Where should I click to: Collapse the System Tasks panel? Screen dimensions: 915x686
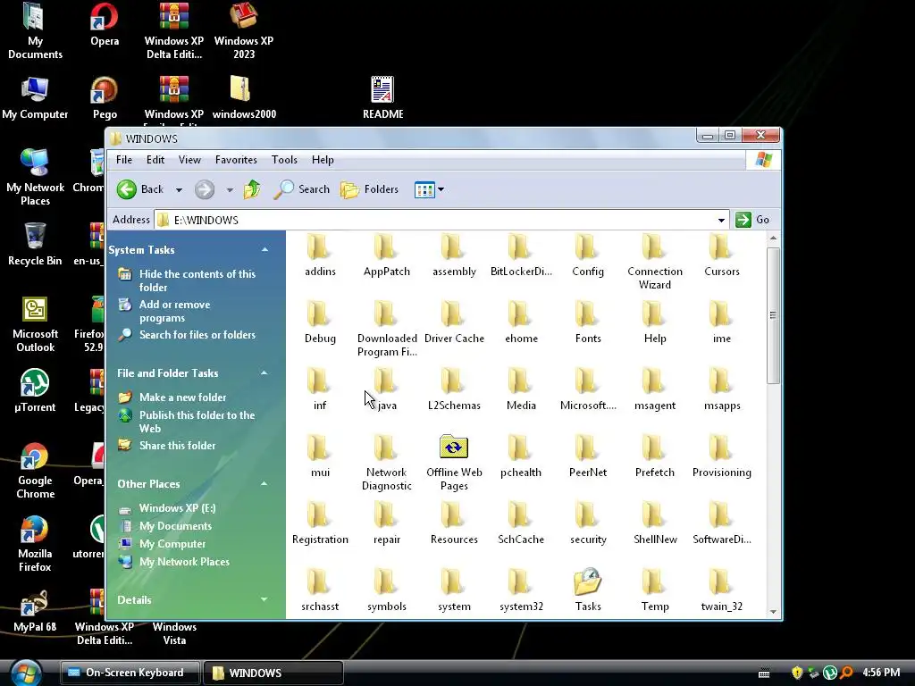(x=264, y=250)
